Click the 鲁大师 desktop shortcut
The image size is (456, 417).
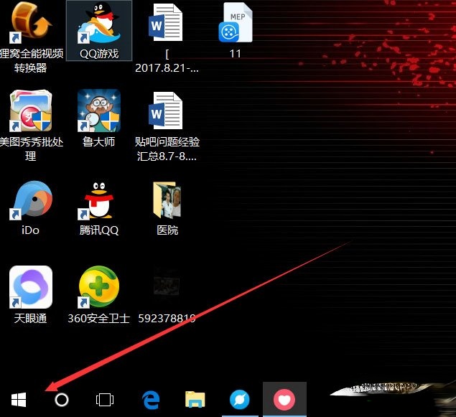(x=98, y=111)
